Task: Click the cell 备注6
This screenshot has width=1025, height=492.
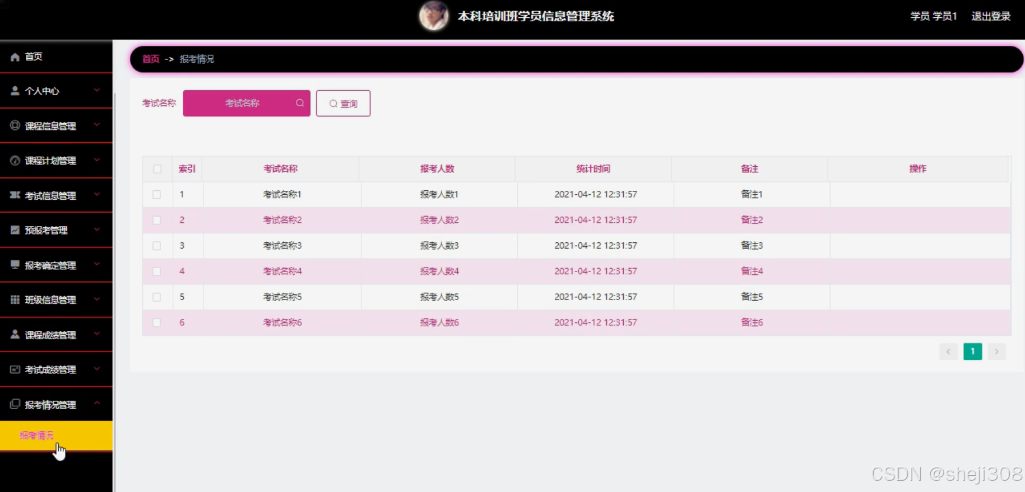Action: pos(752,322)
